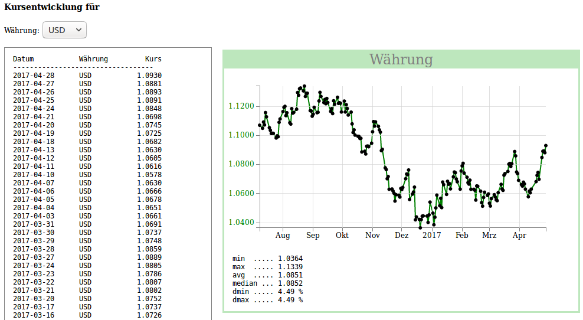Click the 'Kursentwicklung für' heading

click(x=52, y=7)
